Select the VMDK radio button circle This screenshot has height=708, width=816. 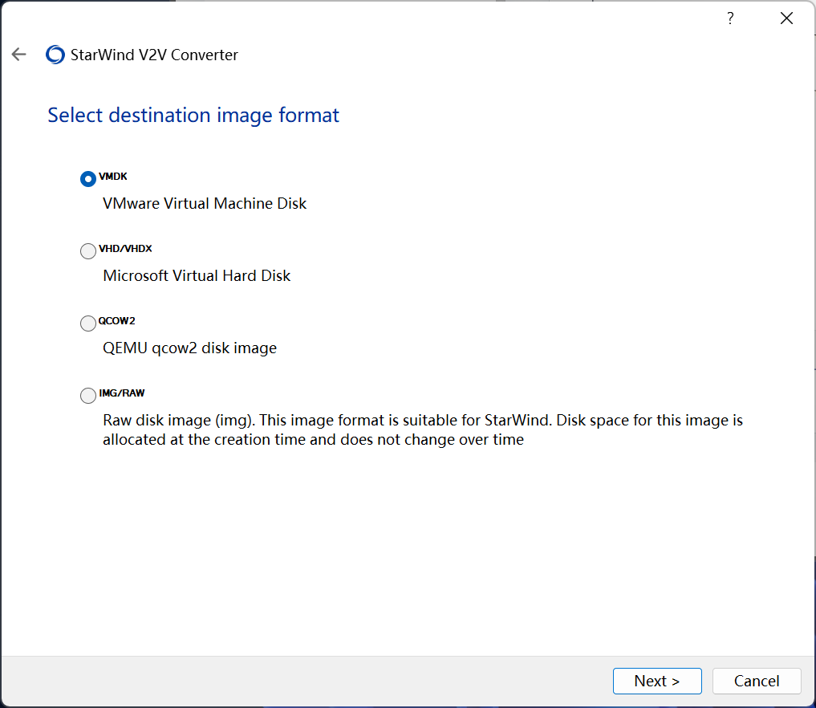pos(88,179)
